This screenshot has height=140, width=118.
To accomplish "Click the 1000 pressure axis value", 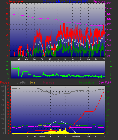I will click(x=109, y=30).
